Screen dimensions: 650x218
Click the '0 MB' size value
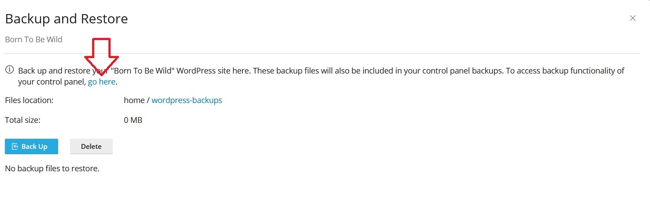pos(133,120)
